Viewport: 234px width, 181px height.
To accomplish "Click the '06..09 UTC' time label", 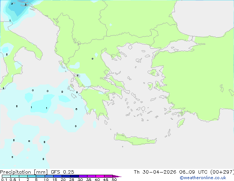I will (x=193, y=172).
